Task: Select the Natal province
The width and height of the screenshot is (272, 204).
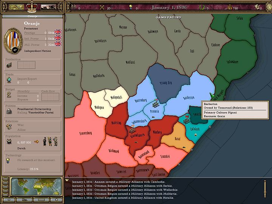Action: (x=177, y=139)
